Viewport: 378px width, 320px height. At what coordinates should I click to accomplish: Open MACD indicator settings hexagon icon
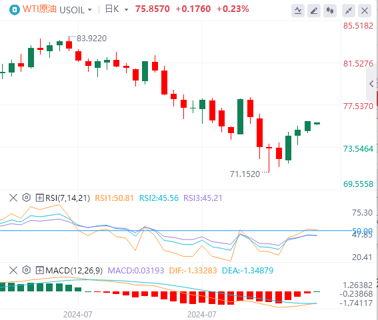(x=27, y=270)
